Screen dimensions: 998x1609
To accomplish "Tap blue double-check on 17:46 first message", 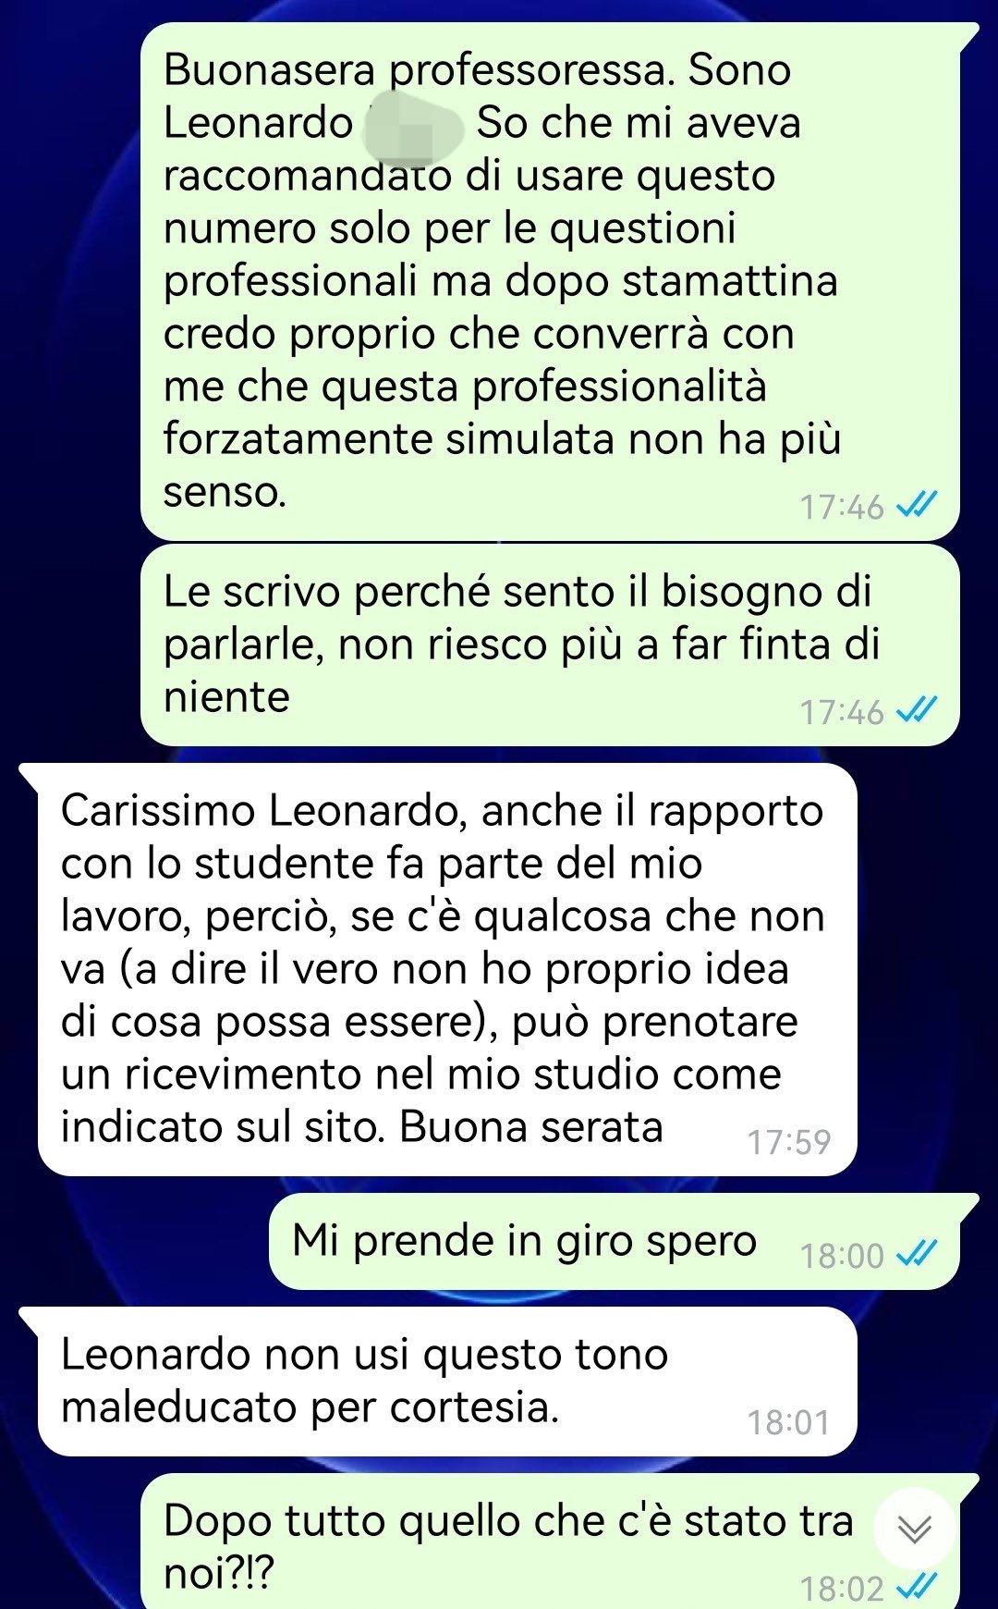I will tap(918, 506).
